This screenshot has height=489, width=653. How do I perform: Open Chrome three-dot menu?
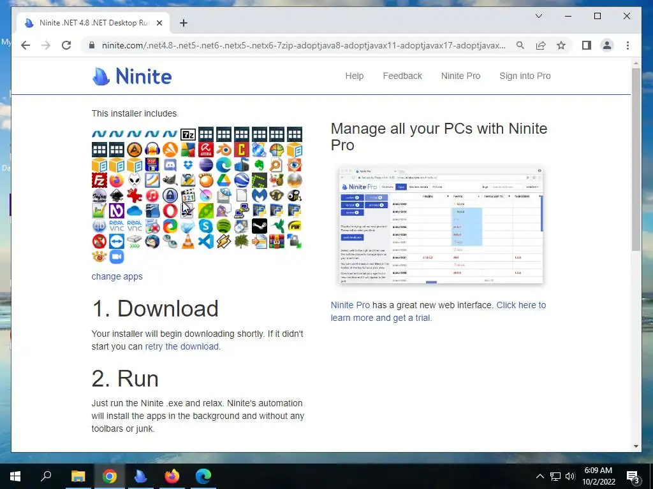627,45
